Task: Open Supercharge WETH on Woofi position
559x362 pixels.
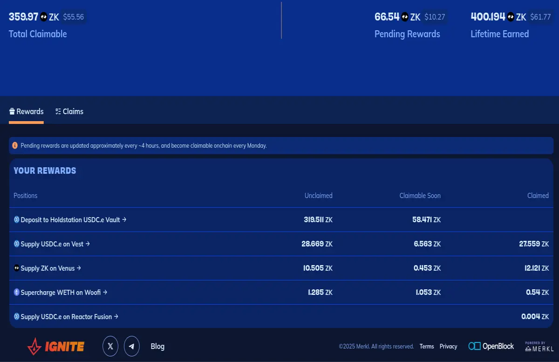Action: point(61,293)
